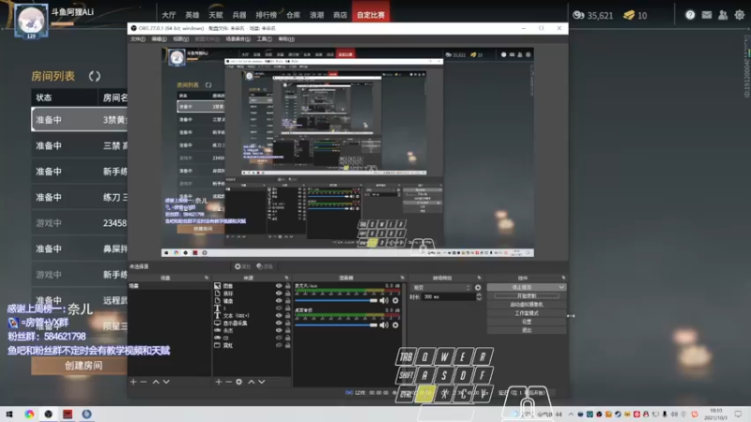The height and width of the screenshot is (422, 751).
Task: Remove selected source with minus icon
Action: (228, 382)
